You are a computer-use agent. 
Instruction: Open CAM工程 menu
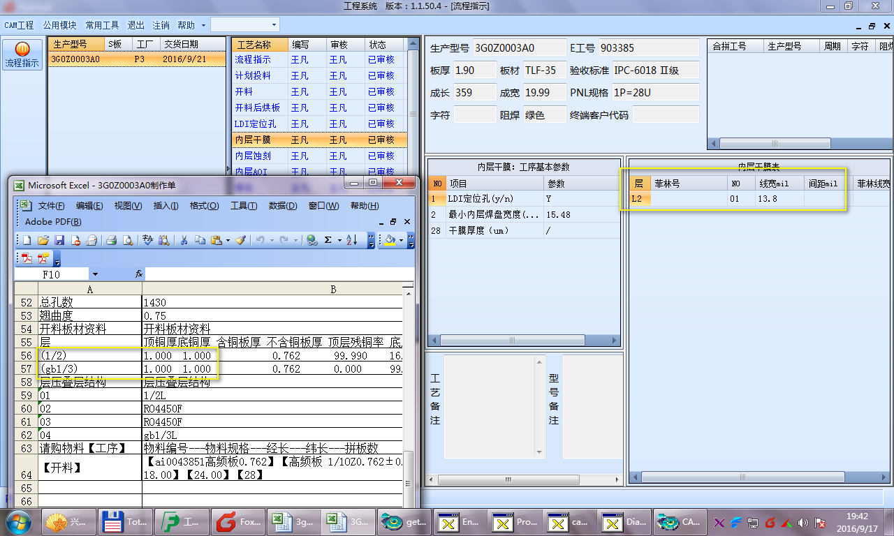click(19, 24)
